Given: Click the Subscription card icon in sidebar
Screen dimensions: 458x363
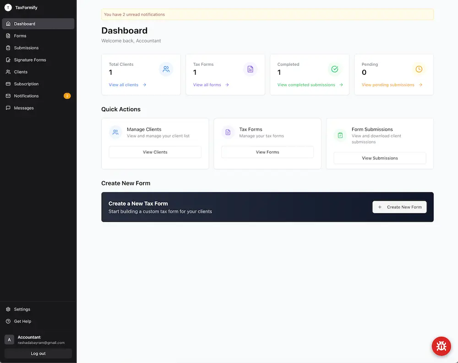Looking at the screenshot, I should [x=8, y=84].
